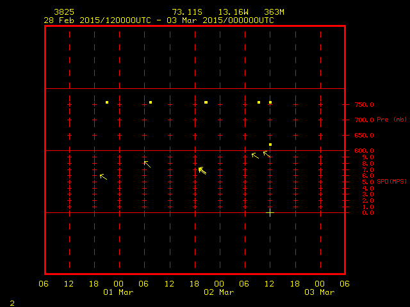The width and height of the screenshot is (410, 307).
Task: Click the yellow pressure square just below 650.0
Action: coord(270,145)
